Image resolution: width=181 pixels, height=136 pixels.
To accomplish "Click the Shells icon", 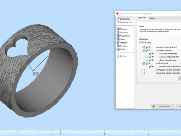I will 118,49.
